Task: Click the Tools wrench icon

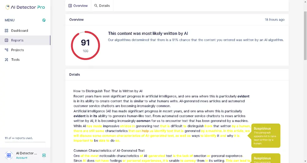Action: (x=6, y=60)
